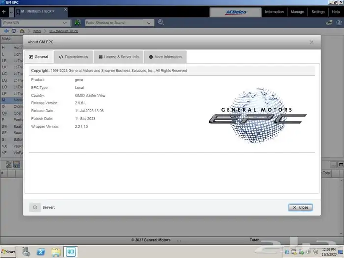Click the magnifier search icon
Image resolution: width=344 pixels, height=258 pixels.
pos(161,23)
